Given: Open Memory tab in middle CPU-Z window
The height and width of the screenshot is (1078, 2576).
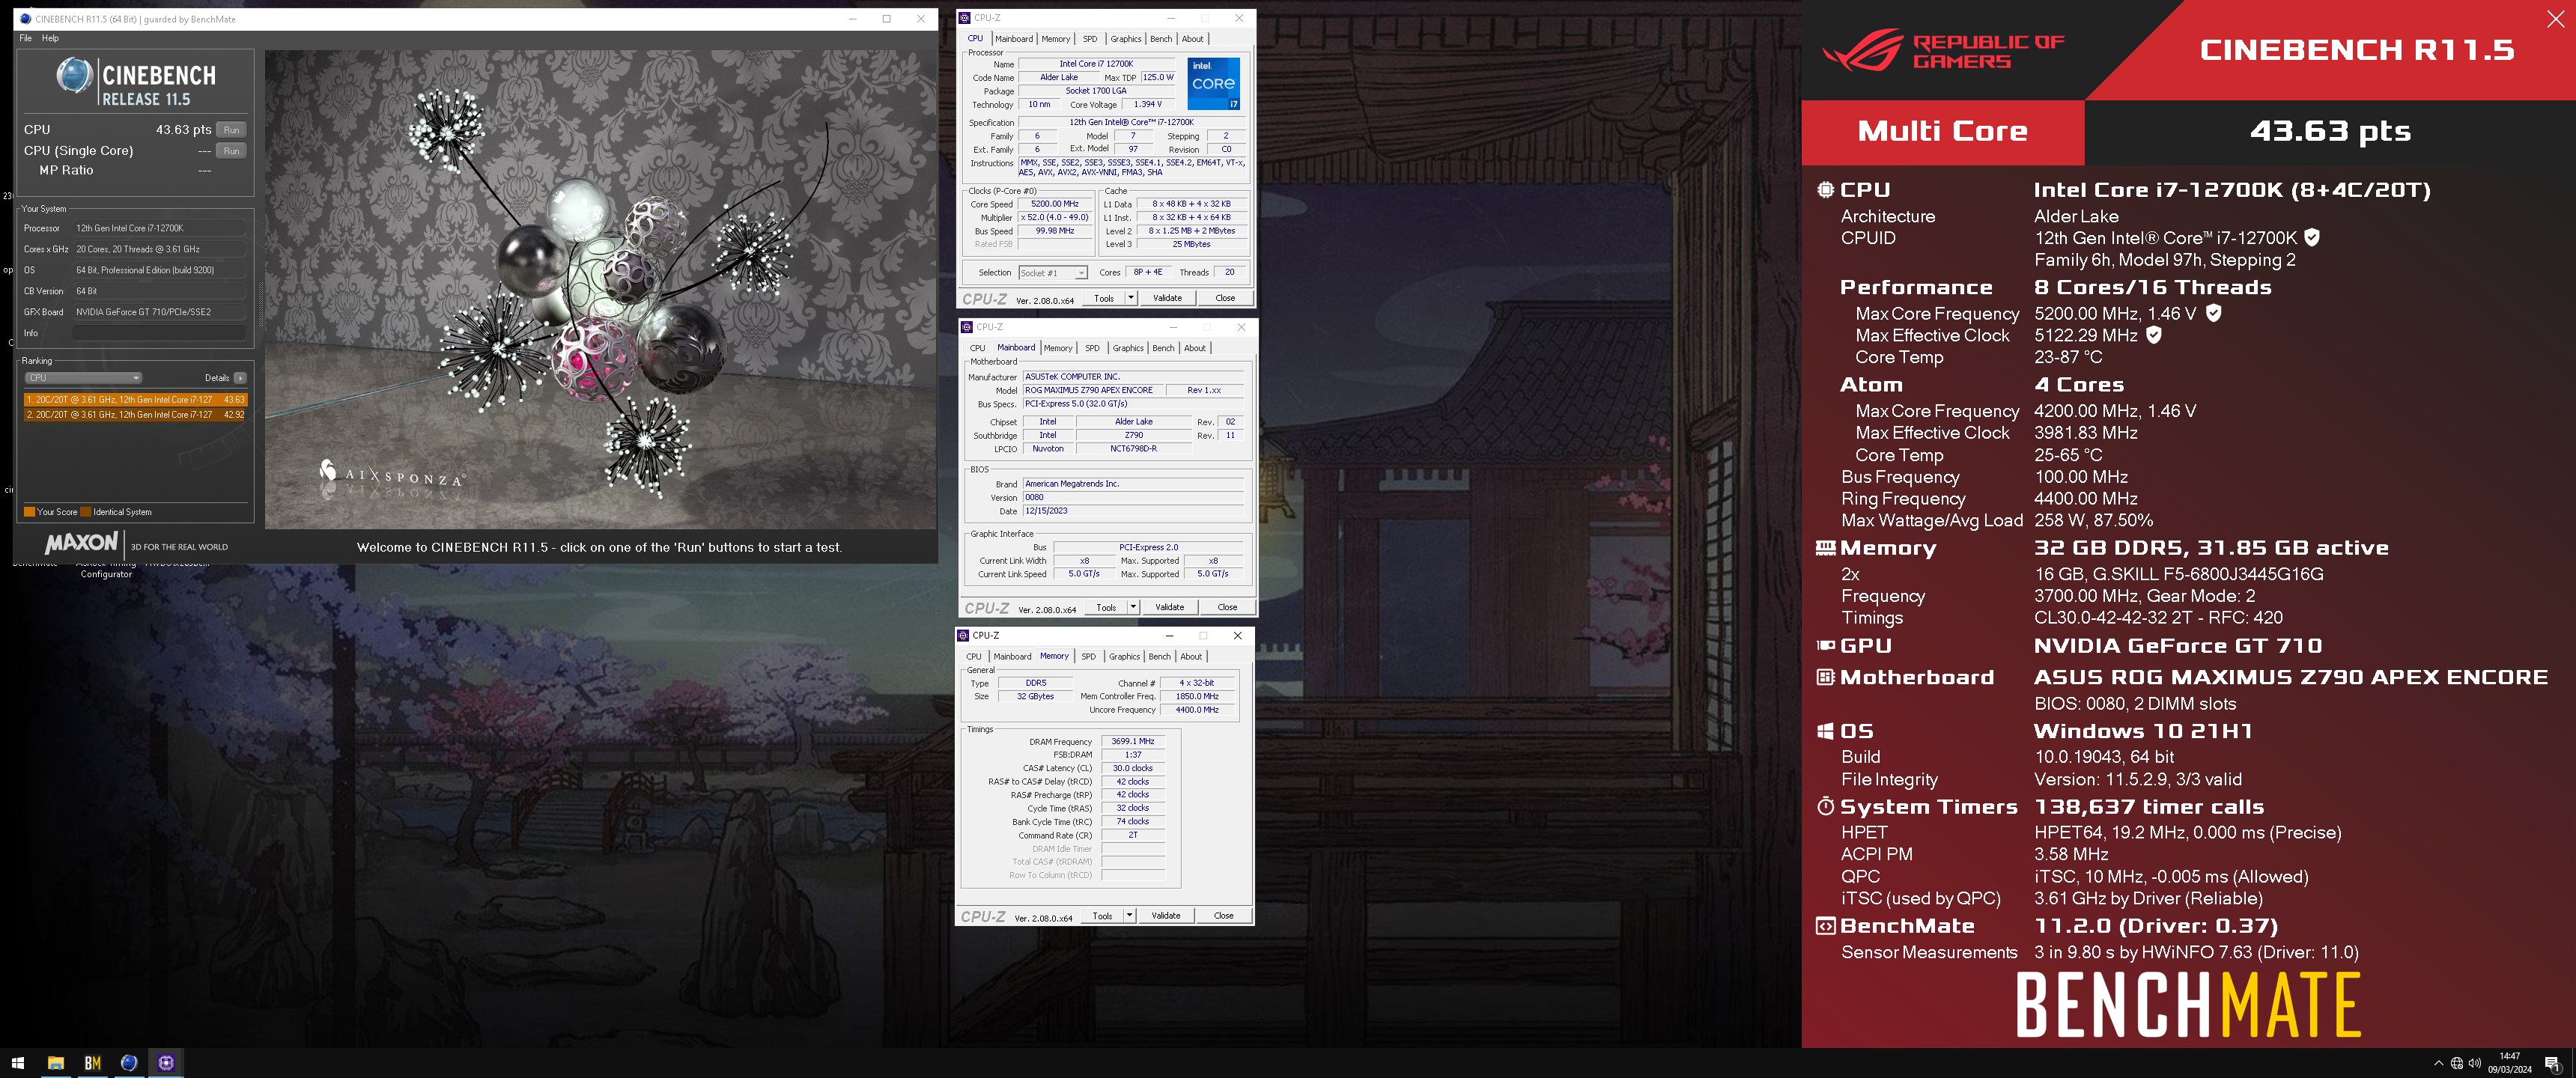Looking at the screenshot, I should (x=1058, y=348).
